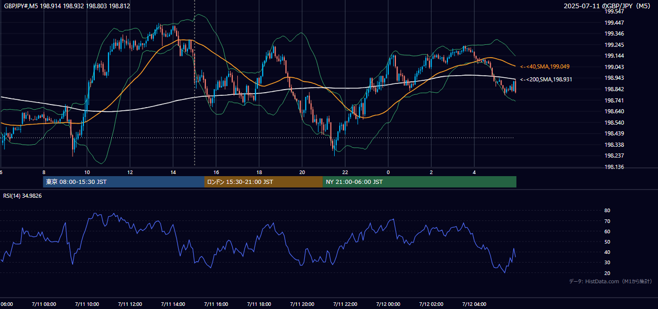Click the 40 SMA label reading 199.049
The height and width of the screenshot is (309, 658).
(x=545, y=66)
